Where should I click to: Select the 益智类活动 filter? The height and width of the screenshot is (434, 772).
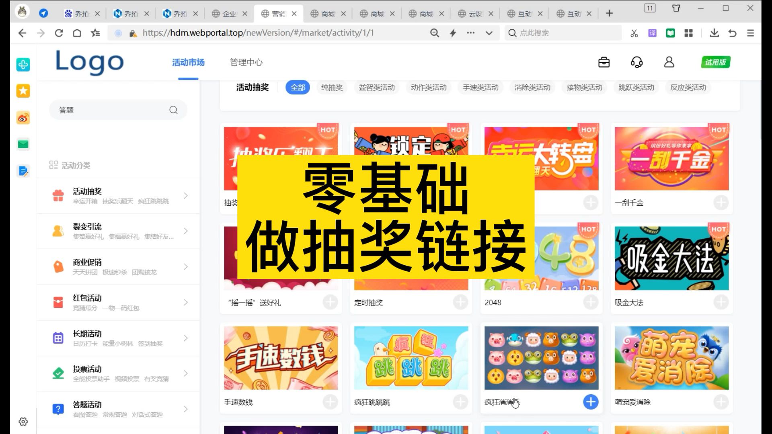pos(377,88)
